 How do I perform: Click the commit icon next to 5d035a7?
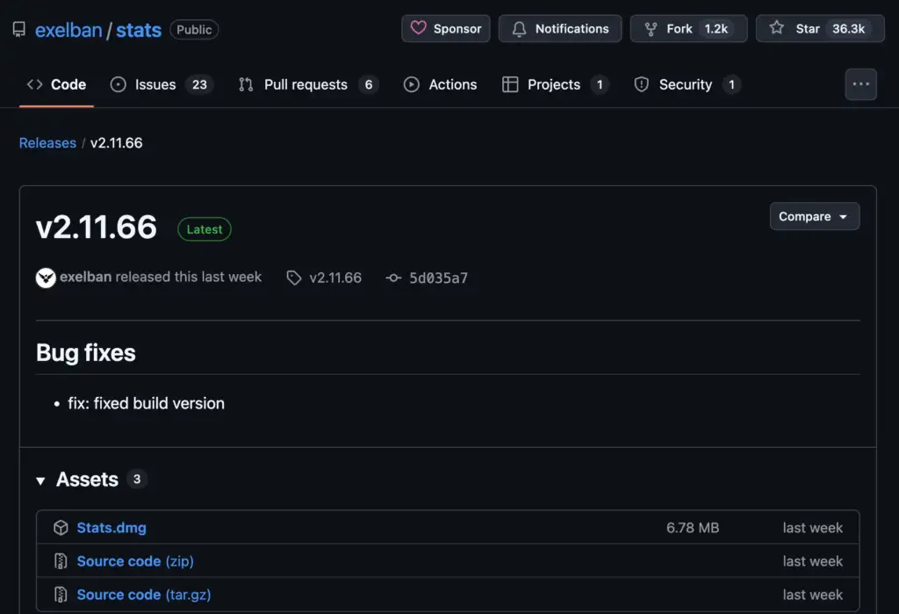(x=392, y=278)
